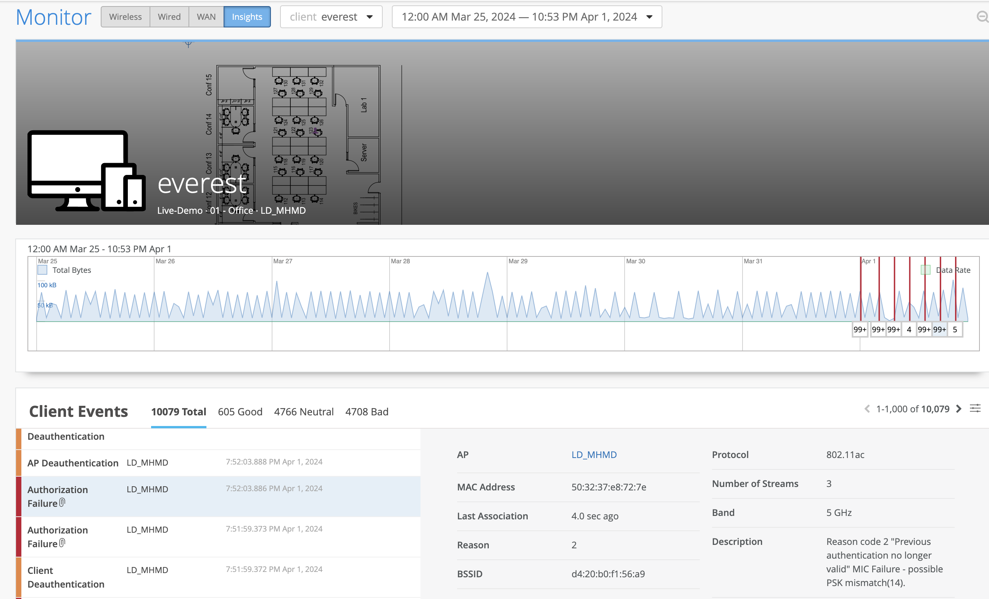Go to previous page of events
This screenshot has width=989, height=599.
867,408
